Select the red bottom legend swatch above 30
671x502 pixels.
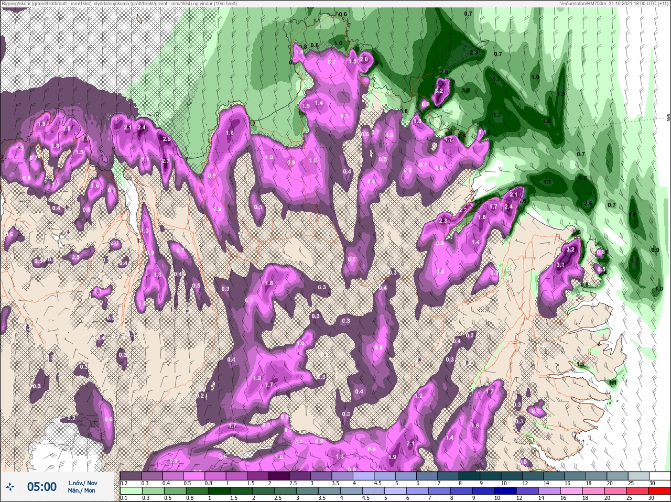click(660, 490)
